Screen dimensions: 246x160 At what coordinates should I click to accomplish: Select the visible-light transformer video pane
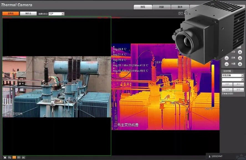(57, 87)
